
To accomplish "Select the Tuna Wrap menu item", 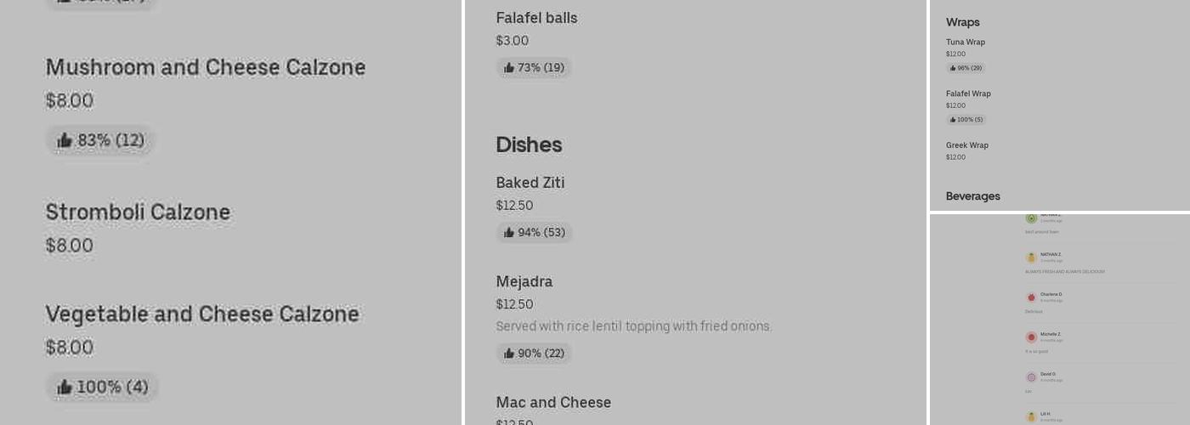I will pyautogui.click(x=966, y=42).
